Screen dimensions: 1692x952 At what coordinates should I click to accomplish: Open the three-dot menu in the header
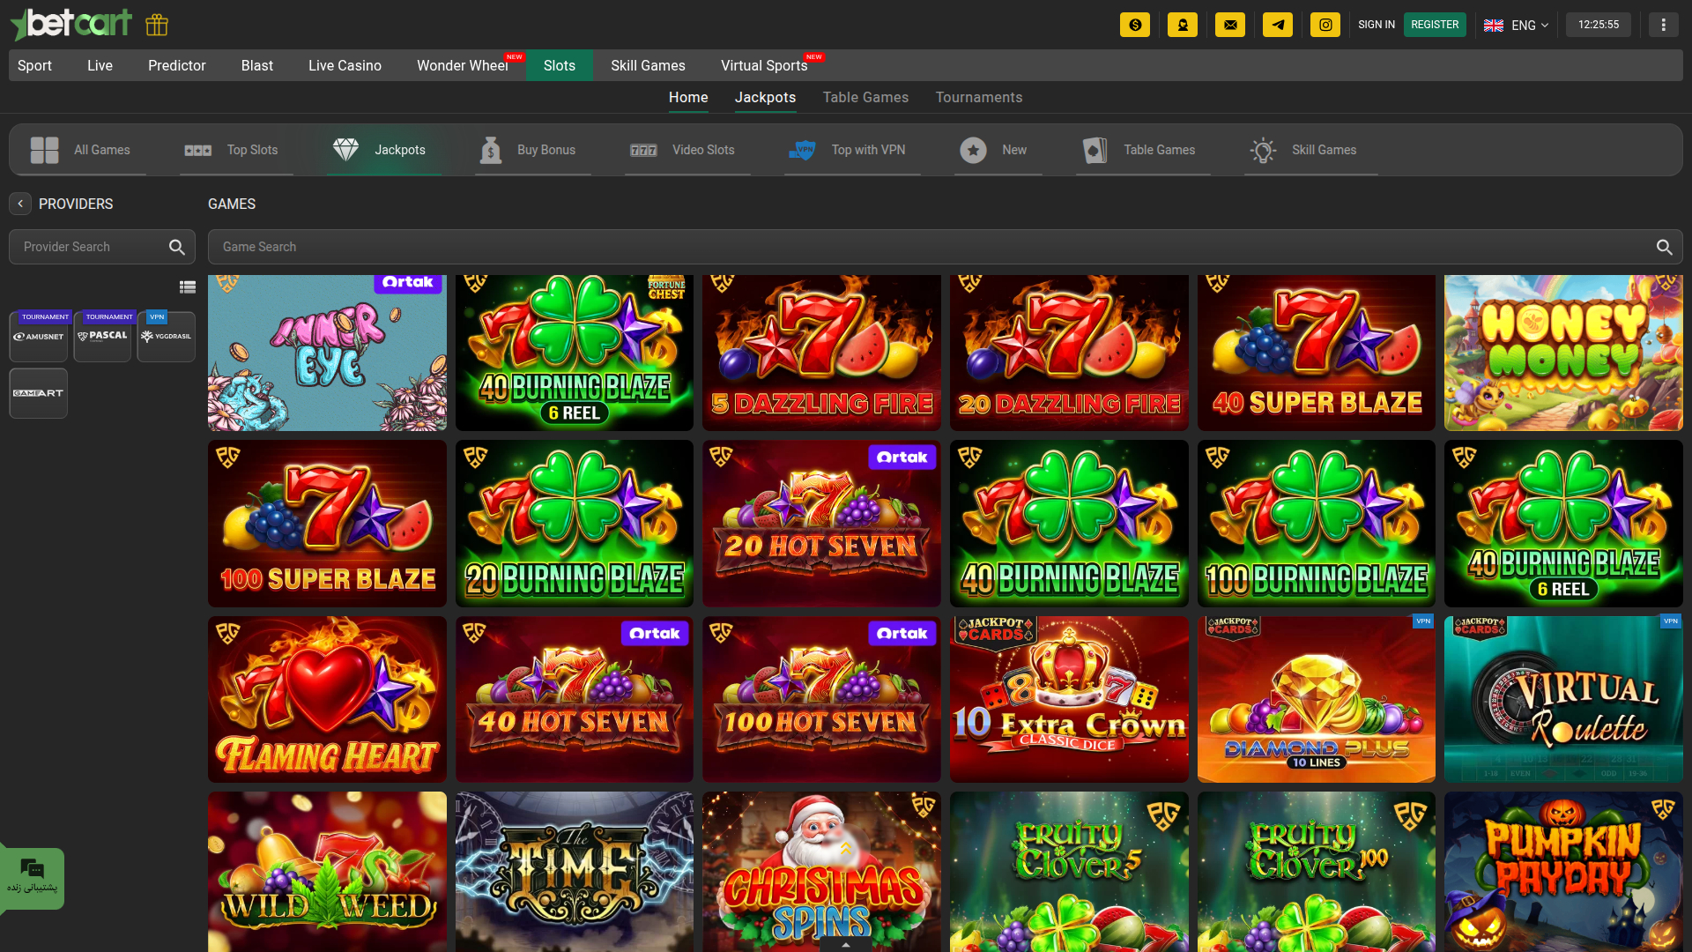point(1664,24)
